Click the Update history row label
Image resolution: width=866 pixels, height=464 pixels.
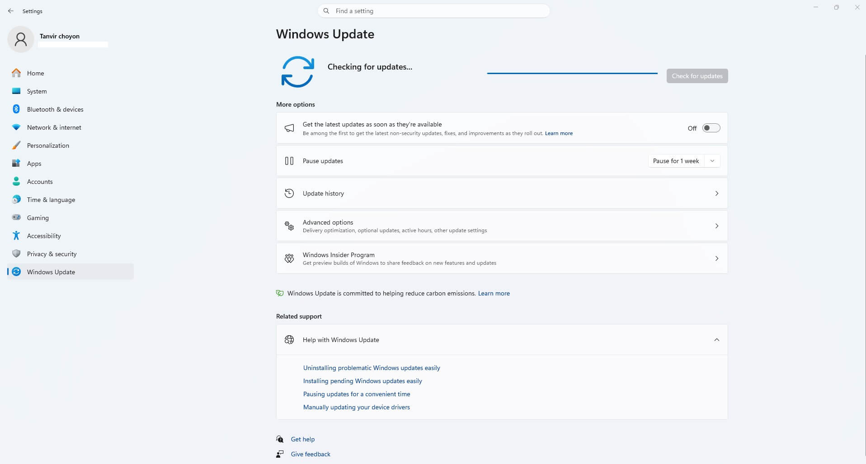coord(323,193)
